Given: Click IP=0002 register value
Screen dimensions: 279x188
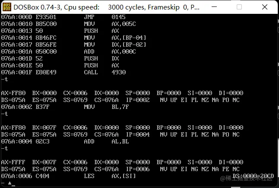Looking at the screenshot, I should [138, 100].
